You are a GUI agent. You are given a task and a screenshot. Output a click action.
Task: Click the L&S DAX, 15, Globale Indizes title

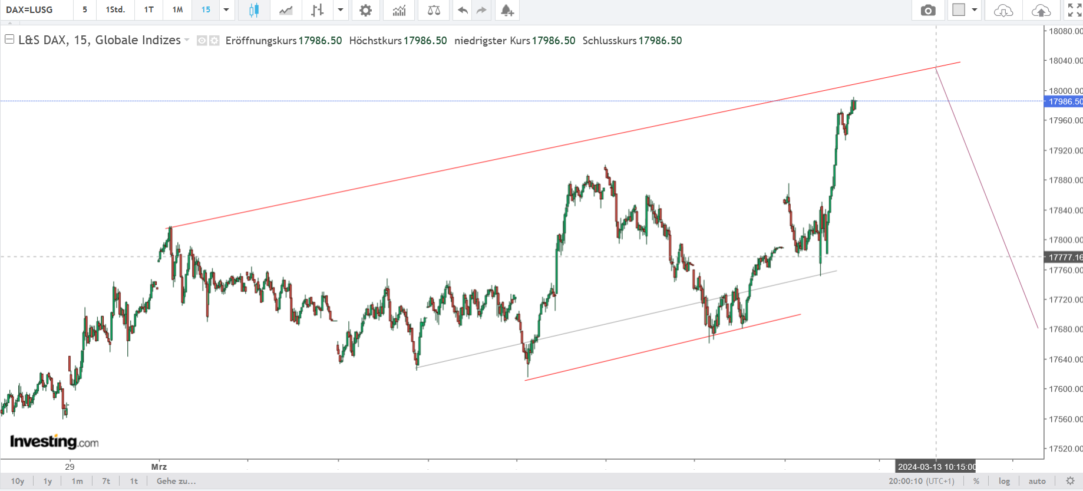pyautogui.click(x=100, y=40)
